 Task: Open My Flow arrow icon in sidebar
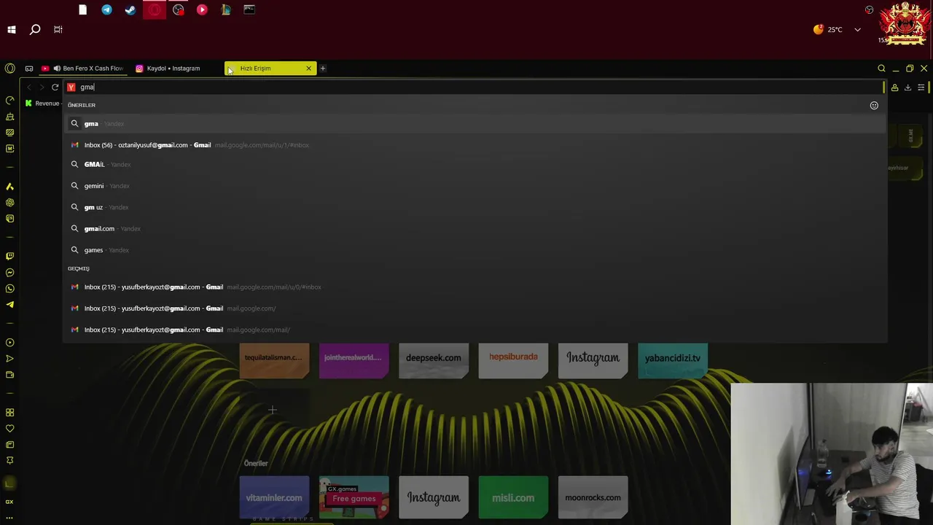pyautogui.click(x=9, y=359)
